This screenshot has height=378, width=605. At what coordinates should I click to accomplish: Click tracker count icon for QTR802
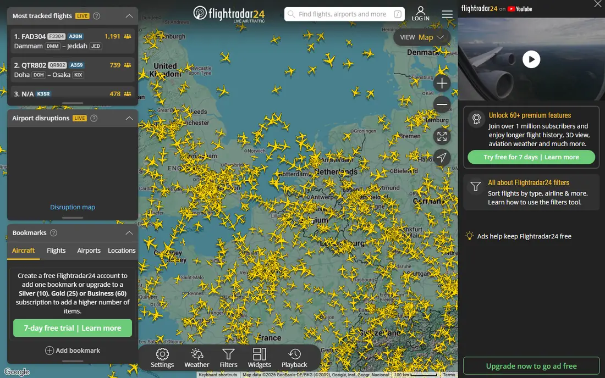click(128, 65)
